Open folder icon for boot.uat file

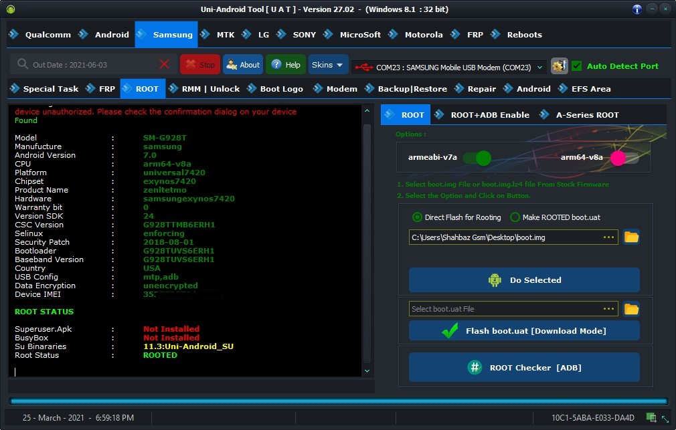click(x=630, y=308)
